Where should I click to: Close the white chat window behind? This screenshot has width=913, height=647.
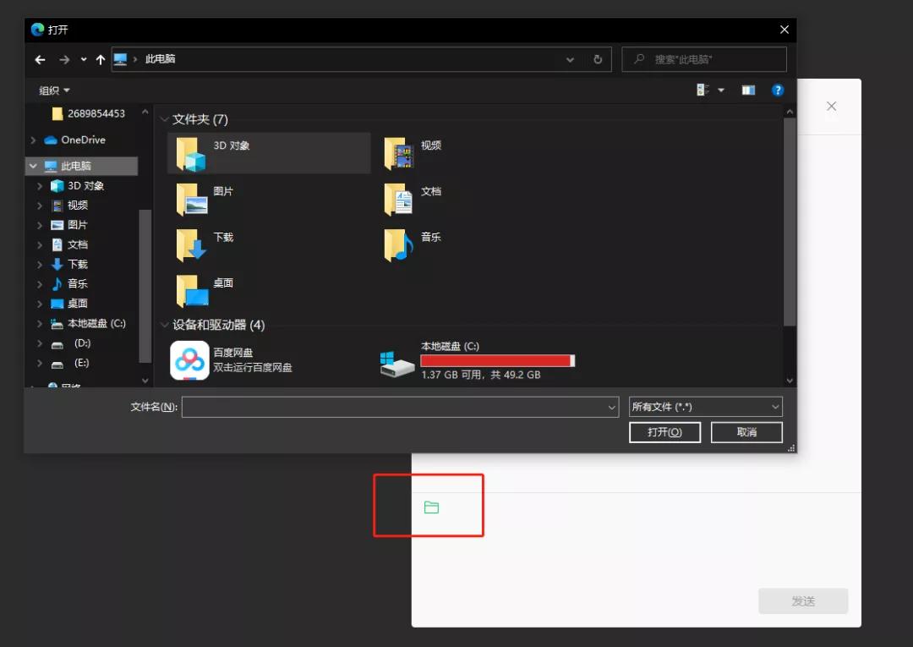[832, 106]
